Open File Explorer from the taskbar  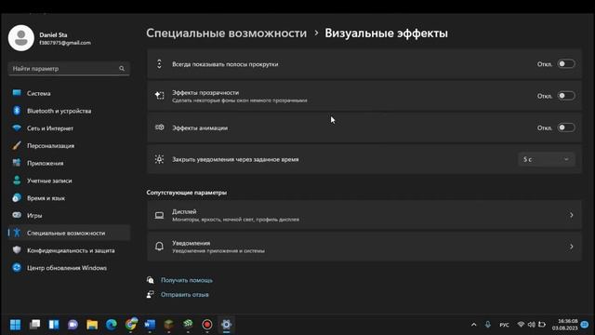92,325
